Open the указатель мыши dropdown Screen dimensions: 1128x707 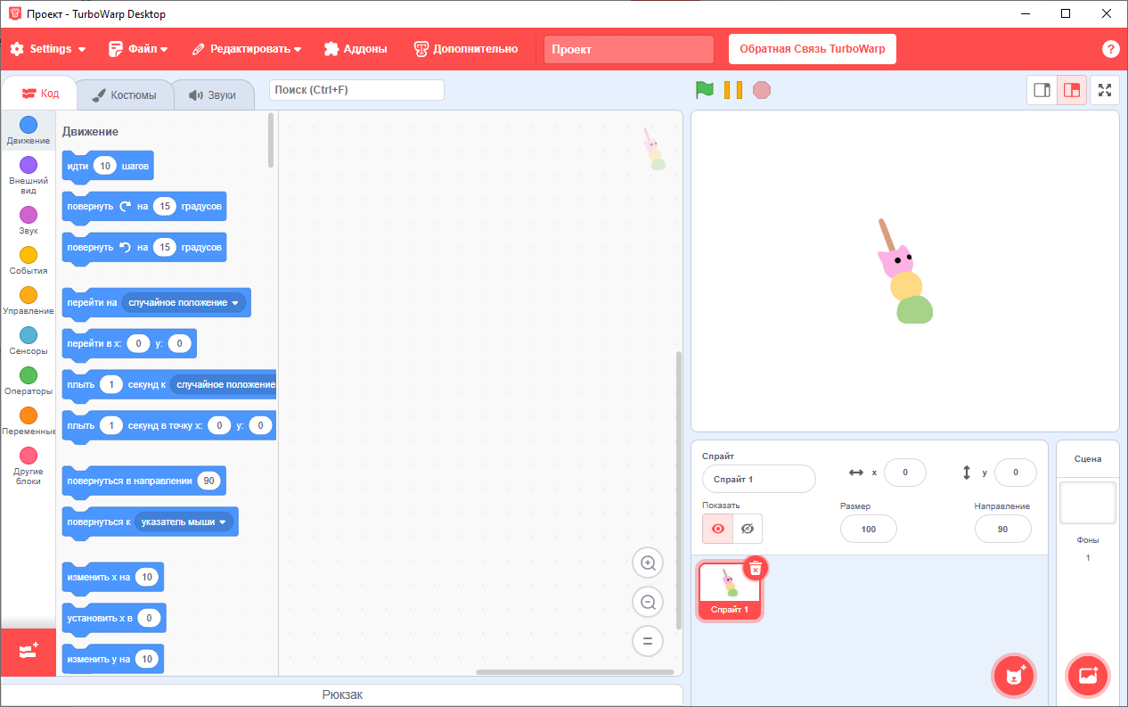click(x=185, y=522)
